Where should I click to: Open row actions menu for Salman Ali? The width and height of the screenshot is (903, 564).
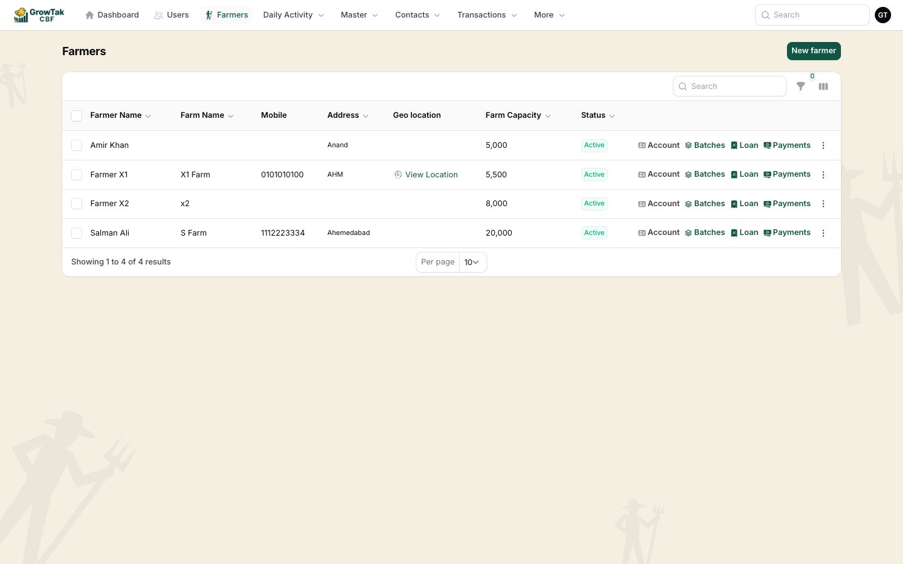[x=823, y=233]
